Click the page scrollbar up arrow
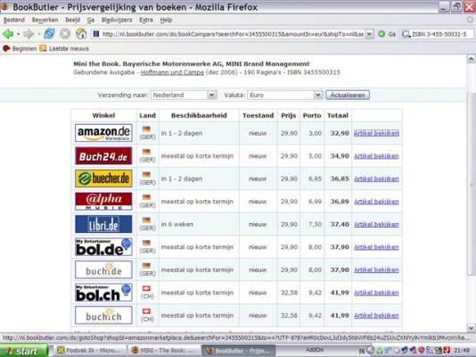Image resolution: width=476 pixels, height=357 pixels. click(x=471, y=59)
